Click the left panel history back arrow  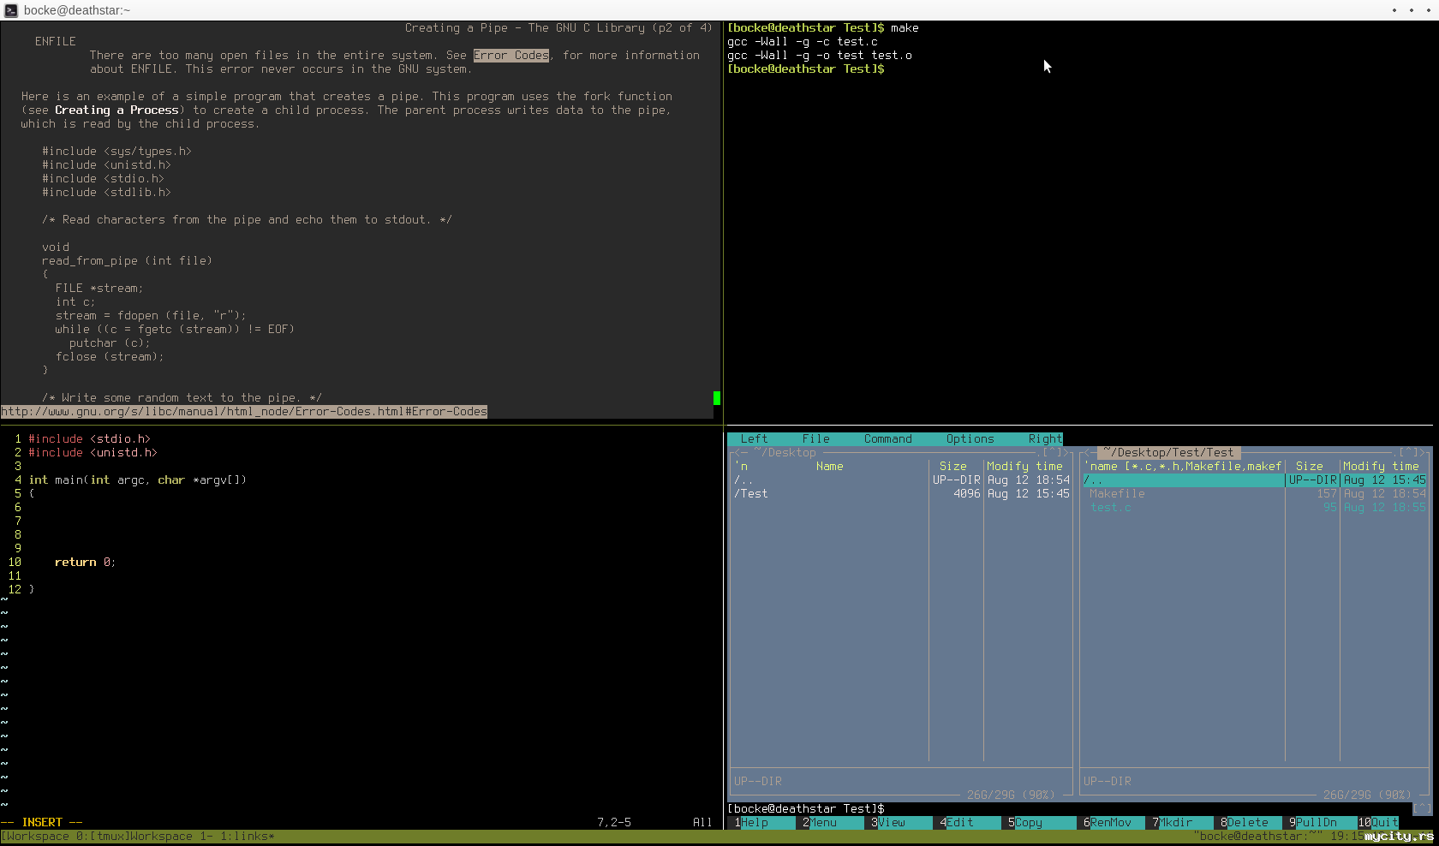737,453
